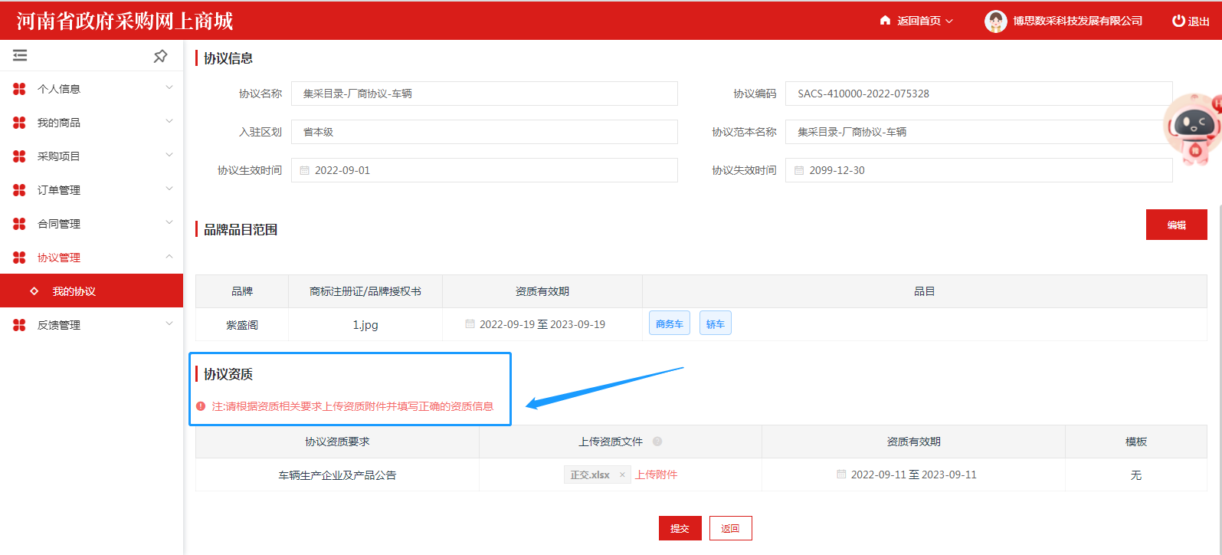The width and height of the screenshot is (1222, 555).
Task: Click the 协议名称 input field
Action: tap(484, 94)
